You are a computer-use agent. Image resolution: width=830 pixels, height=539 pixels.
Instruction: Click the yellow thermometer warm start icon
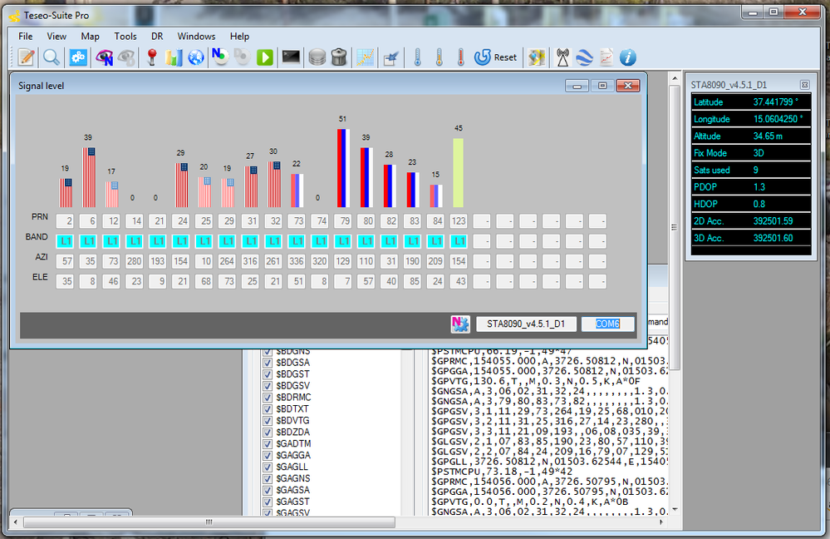pyautogui.click(x=440, y=57)
